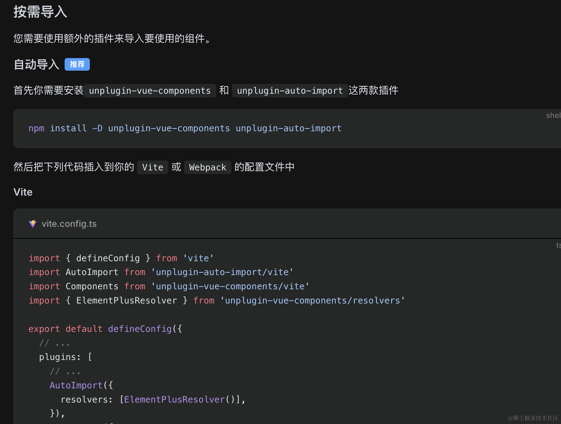Screen dimensions: 561x424
Task: Click the AutoImport({ call line
Action: pyautogui.click(x=81, y=386)
